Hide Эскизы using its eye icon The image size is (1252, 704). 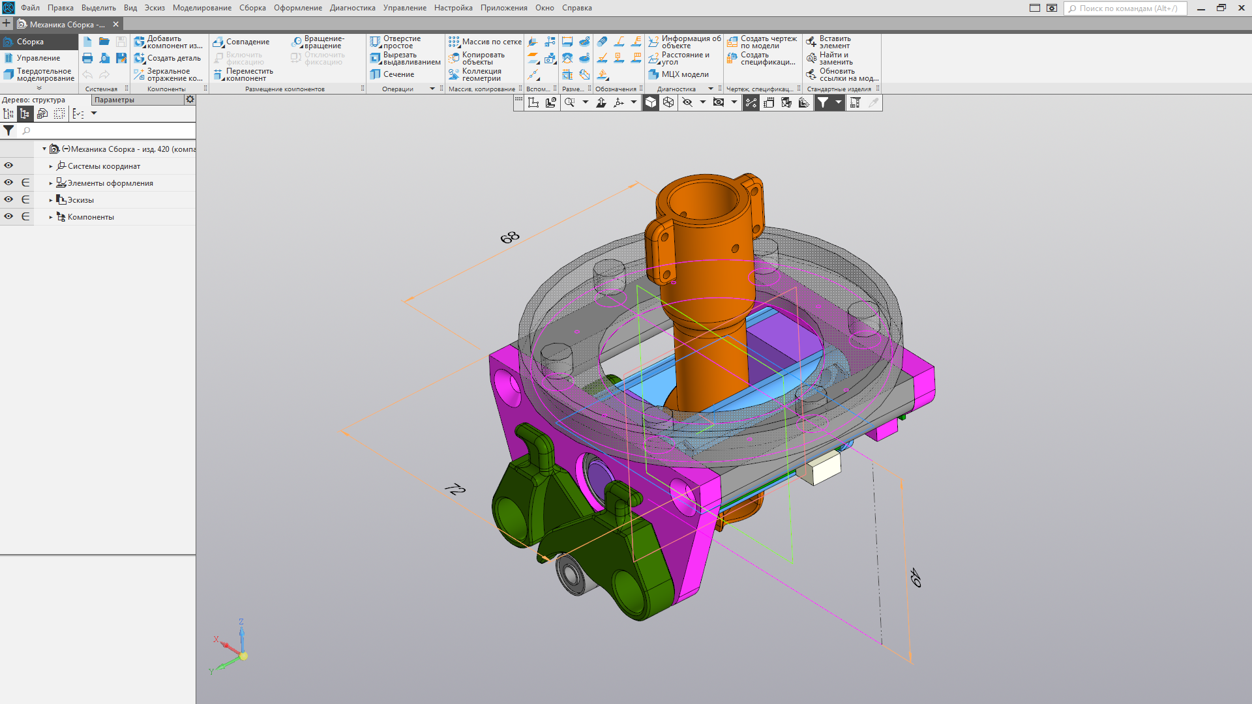tap(8, 199)
